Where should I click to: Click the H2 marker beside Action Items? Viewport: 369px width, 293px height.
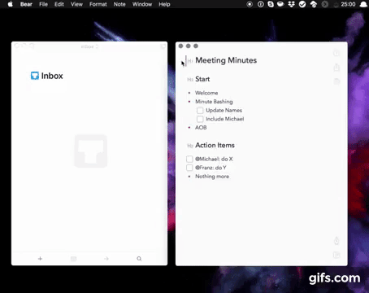(190, 146)
